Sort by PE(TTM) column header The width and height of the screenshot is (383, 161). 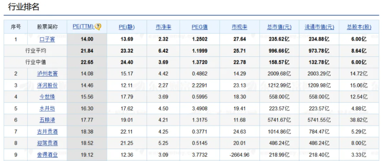tap(83, 27)
